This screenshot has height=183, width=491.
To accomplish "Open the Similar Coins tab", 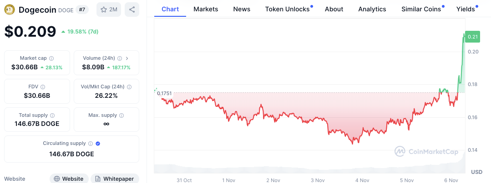I will [x=421, y=9].
